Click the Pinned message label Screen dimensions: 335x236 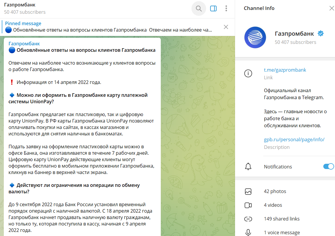click(23, 23)
